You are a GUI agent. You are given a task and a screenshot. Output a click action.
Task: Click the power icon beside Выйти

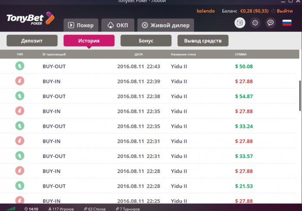[273, 11]
